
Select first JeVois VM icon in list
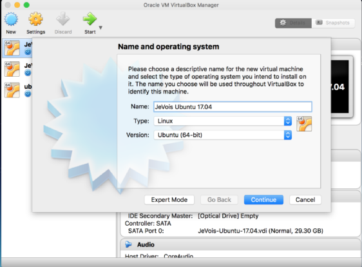pyautogui.click(x=12, y=48)
